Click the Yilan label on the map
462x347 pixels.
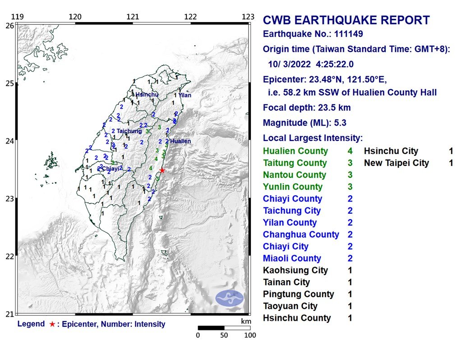click(185, 95)
